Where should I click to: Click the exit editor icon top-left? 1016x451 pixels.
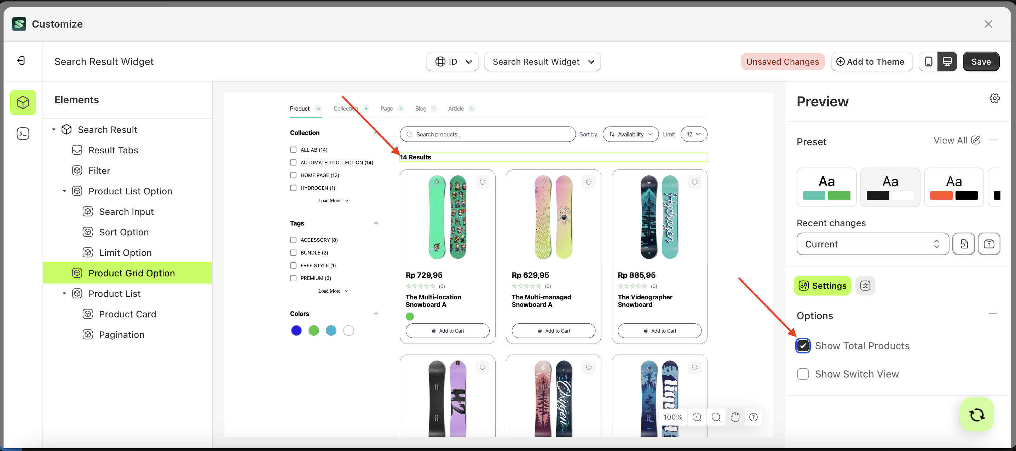click(x=22, y=60)
